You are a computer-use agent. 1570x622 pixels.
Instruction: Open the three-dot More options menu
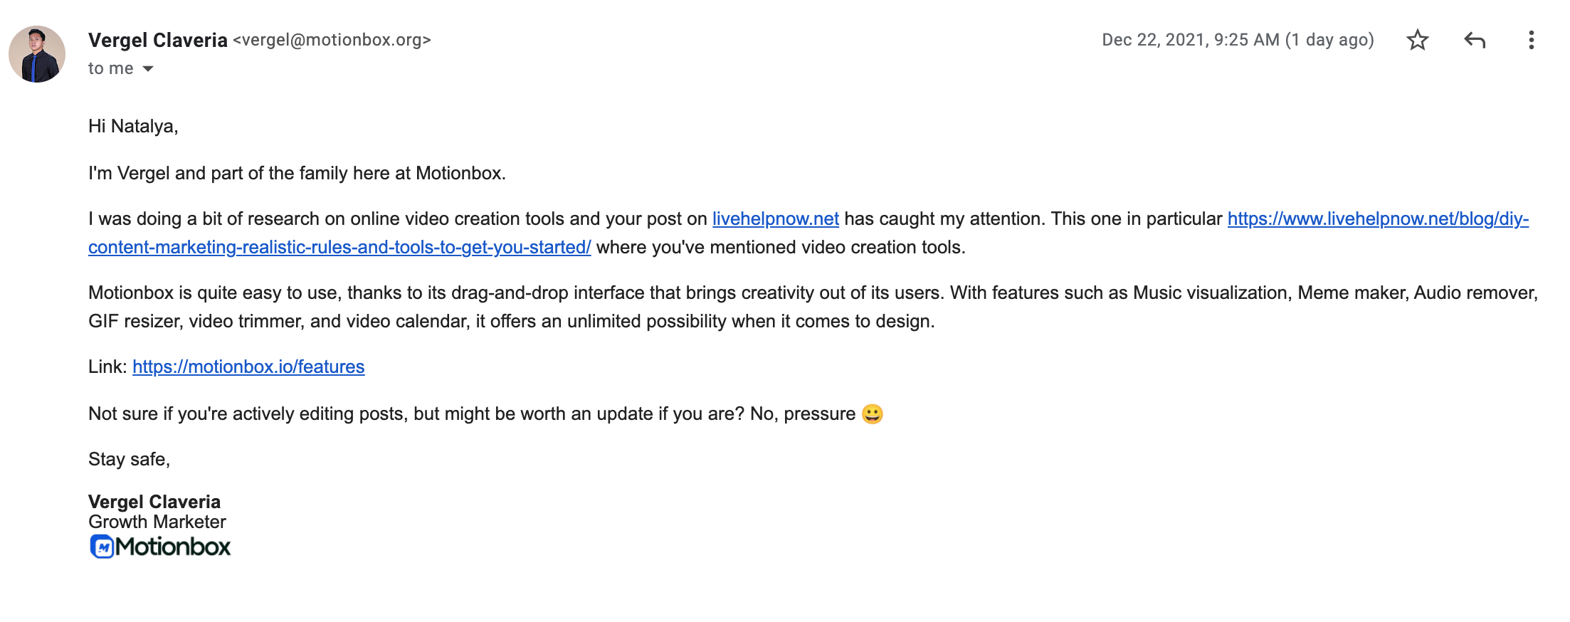coord(1531,40)
